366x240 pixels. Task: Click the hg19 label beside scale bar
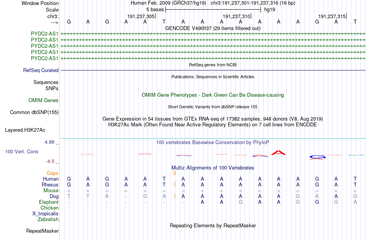click(x=270, y=10)
